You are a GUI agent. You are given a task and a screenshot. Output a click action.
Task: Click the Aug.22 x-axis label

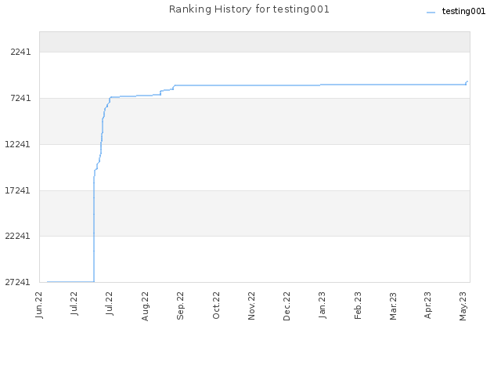pos(145,306)
